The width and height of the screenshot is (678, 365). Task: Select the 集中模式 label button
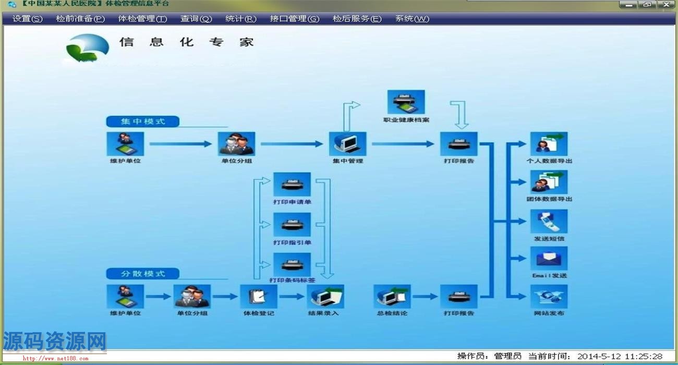143,121
